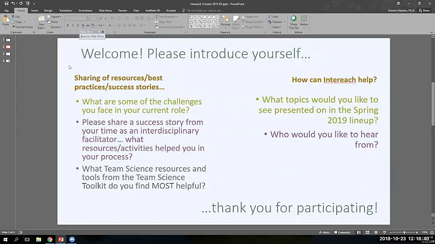Screen dimensions: 435x244
Task: Insert a New Slide
Action: (x=41, y=22)
